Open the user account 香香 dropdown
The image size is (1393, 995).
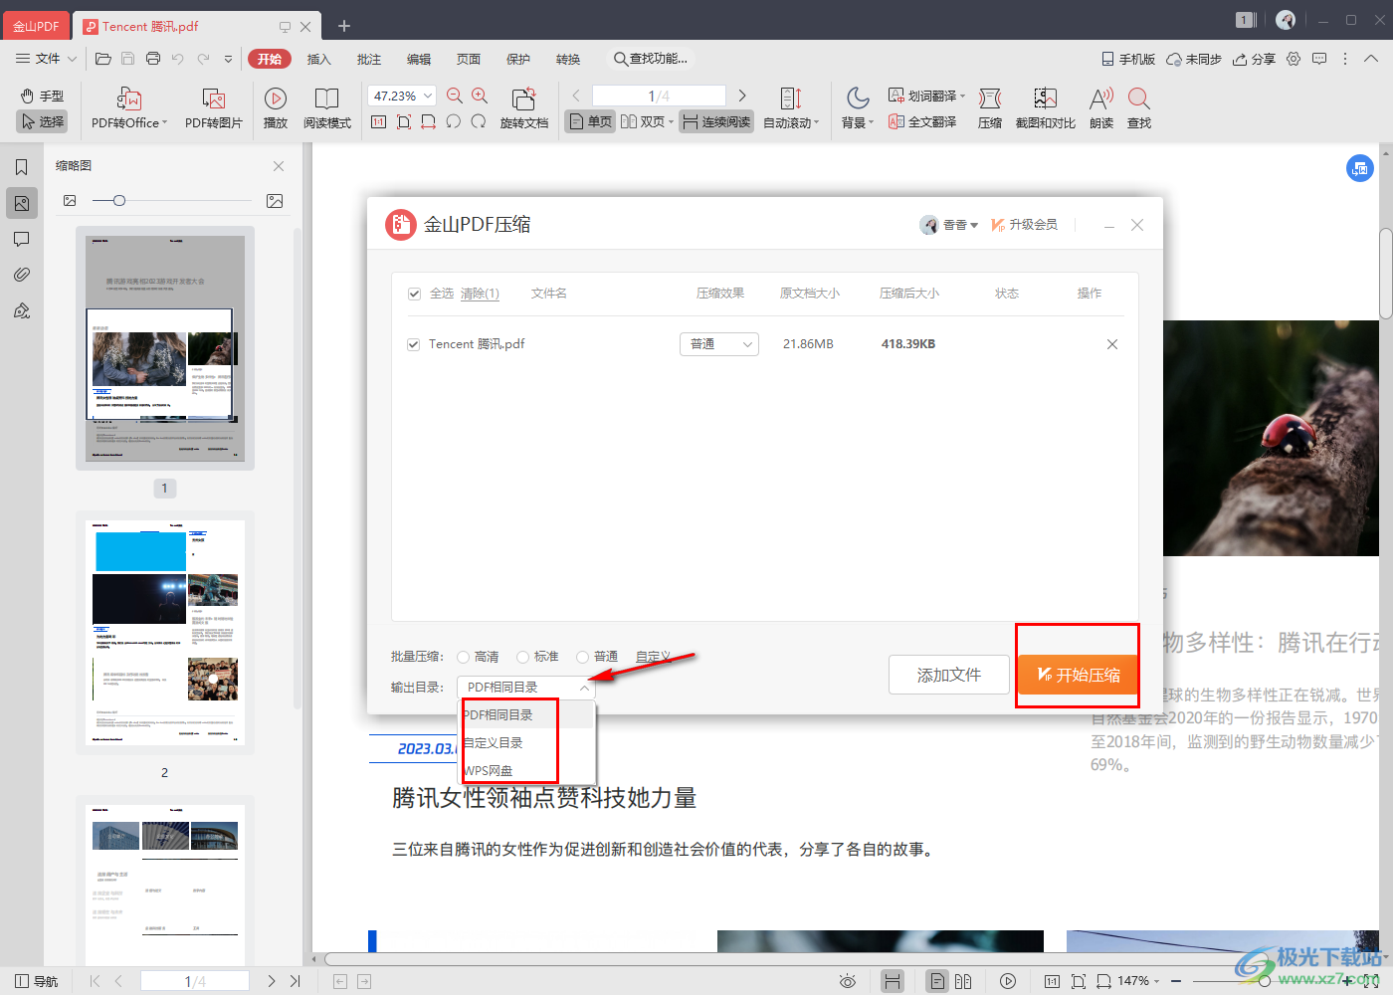click(x=949, y=225)
